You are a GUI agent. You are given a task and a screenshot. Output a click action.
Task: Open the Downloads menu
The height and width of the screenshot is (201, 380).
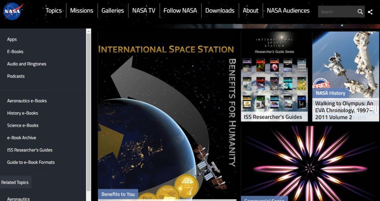(x=220, y=11)
